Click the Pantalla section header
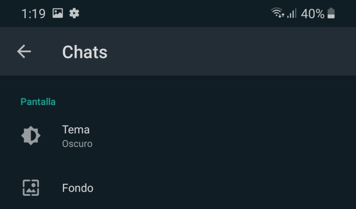This screenshot has height=209, width=356. (38, 102)
